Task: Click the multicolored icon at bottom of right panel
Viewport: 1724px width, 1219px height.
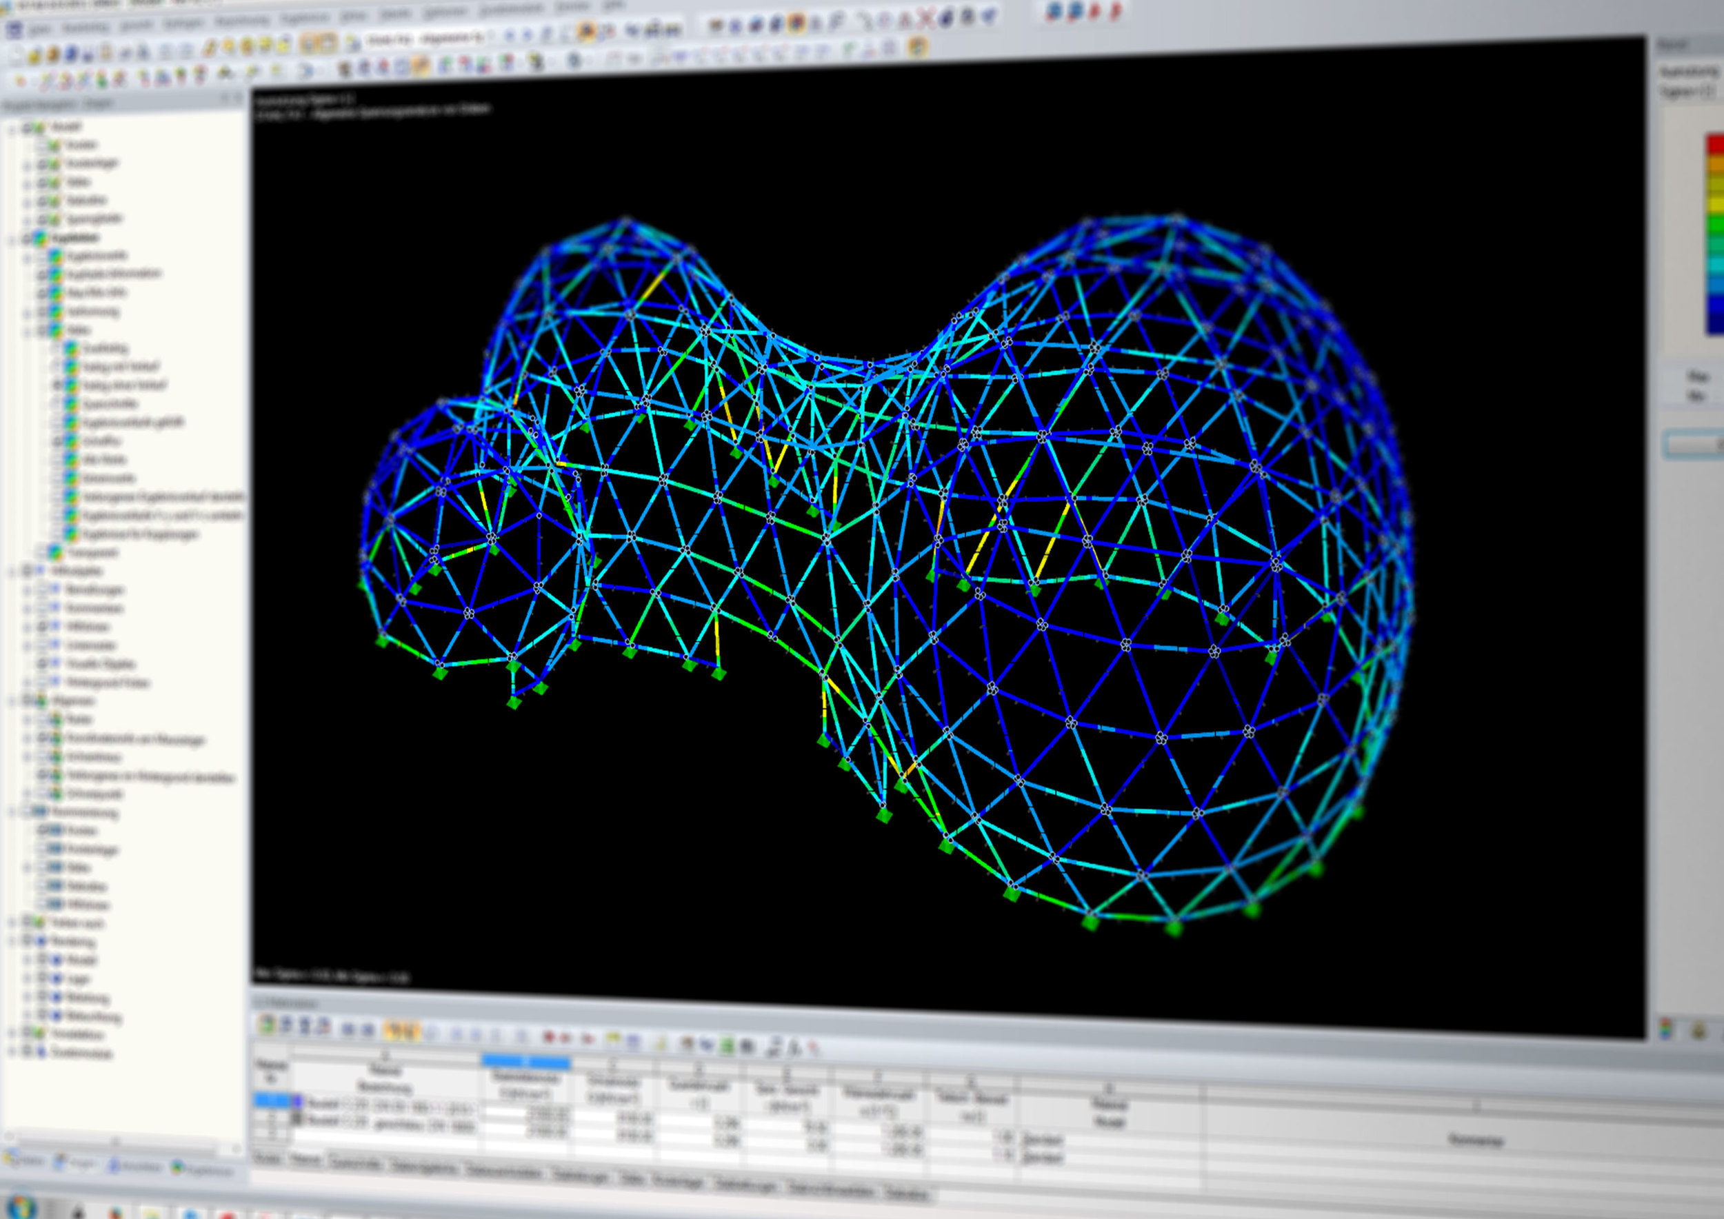Action: click(1665, 1028)
